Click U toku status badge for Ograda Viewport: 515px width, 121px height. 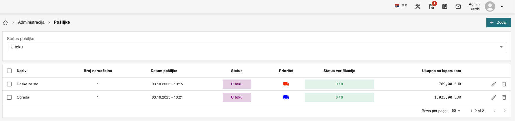237,97
